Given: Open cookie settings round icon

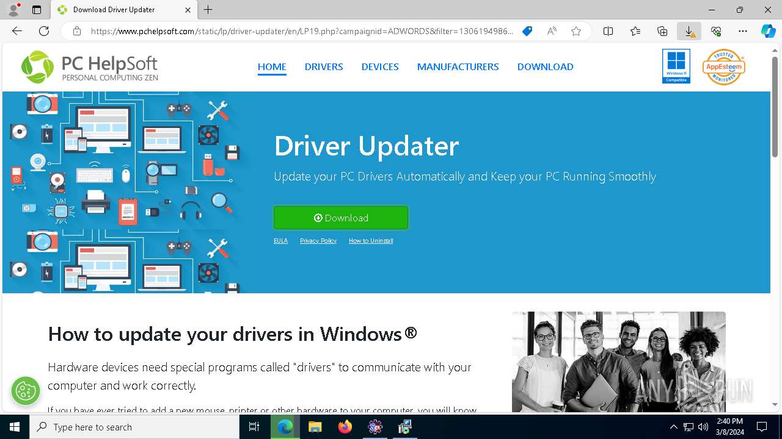Looking at the screenshot, I should (x=26, y=391).
